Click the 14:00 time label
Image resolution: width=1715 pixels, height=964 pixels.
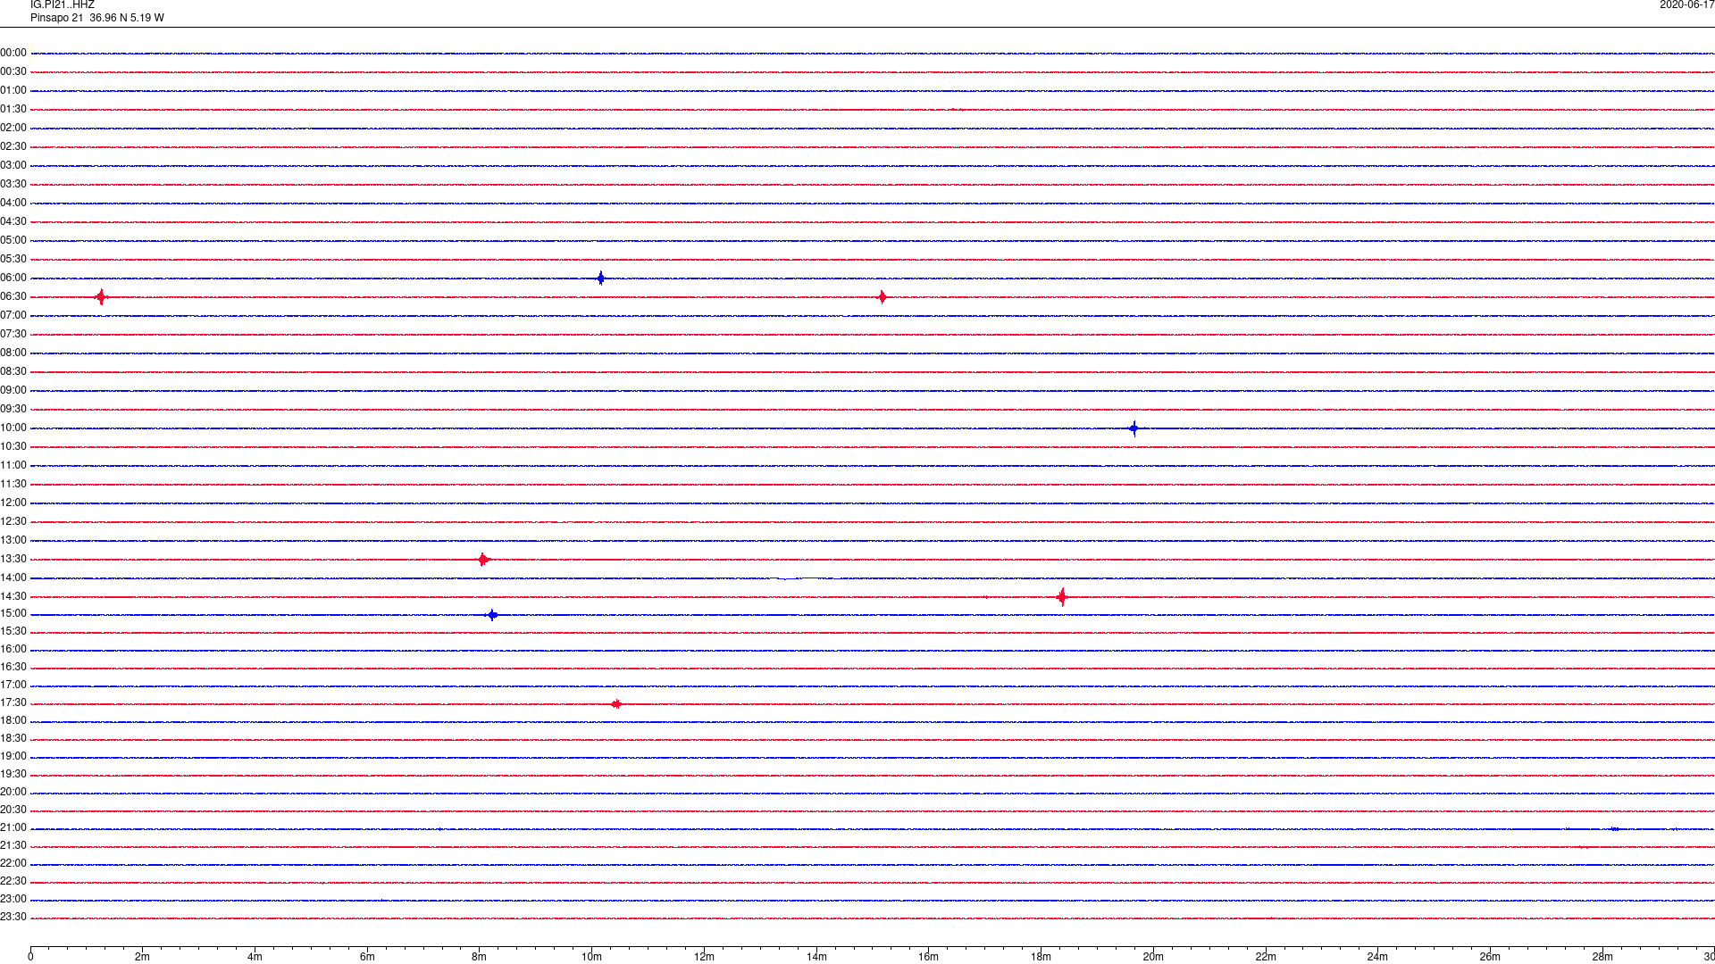pos(13,578)
